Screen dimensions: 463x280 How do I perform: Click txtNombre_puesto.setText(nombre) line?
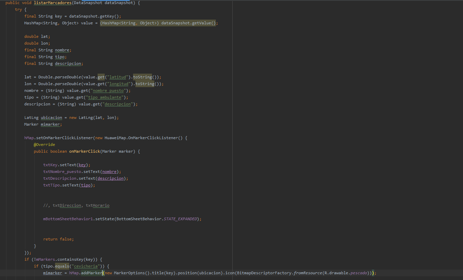pos(82,172)
